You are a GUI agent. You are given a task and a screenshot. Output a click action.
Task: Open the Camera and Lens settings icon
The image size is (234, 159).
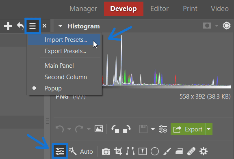tap(106, 152)
